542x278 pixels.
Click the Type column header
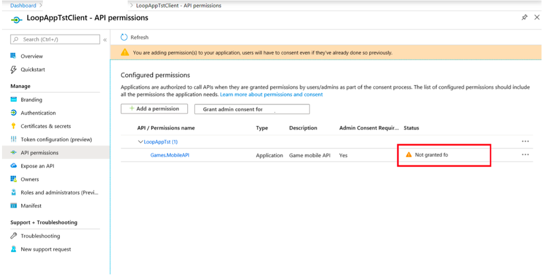pos(262,128)
